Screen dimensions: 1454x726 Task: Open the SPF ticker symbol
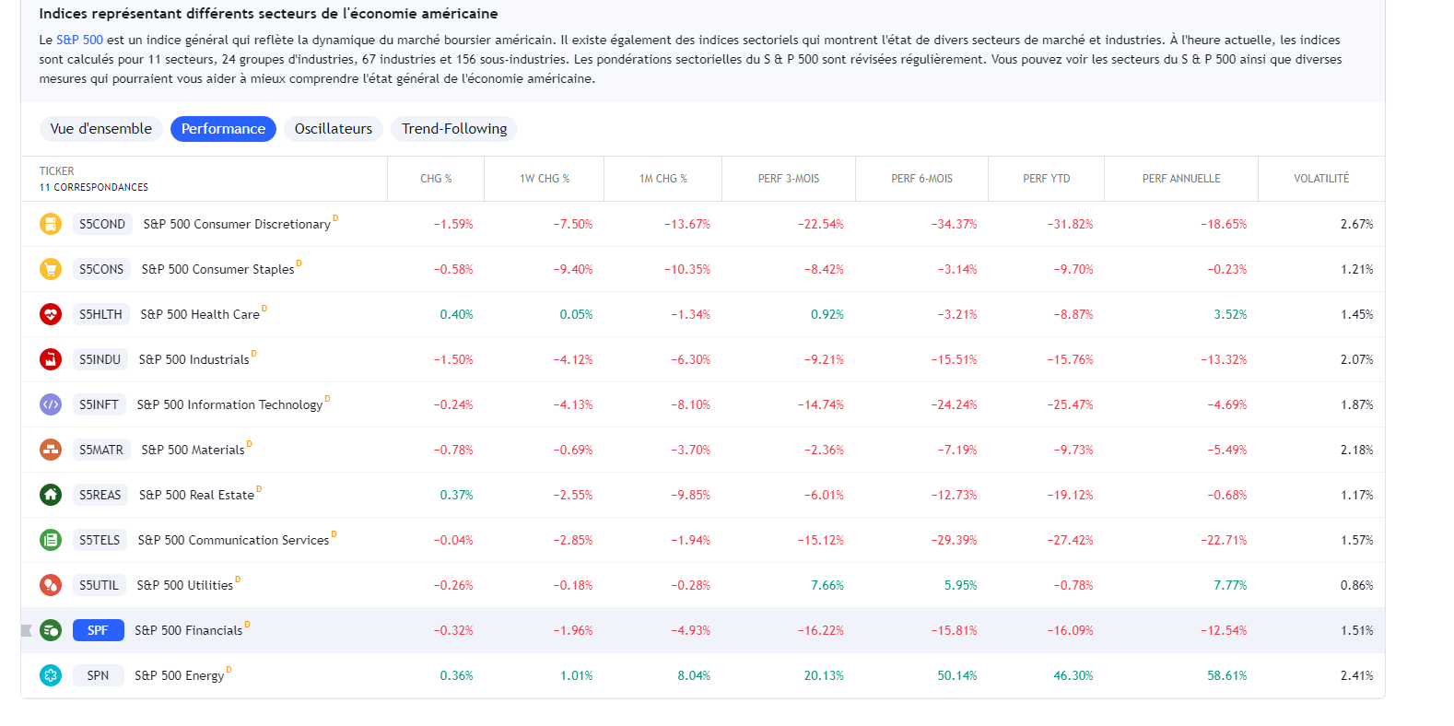[98, 630]
